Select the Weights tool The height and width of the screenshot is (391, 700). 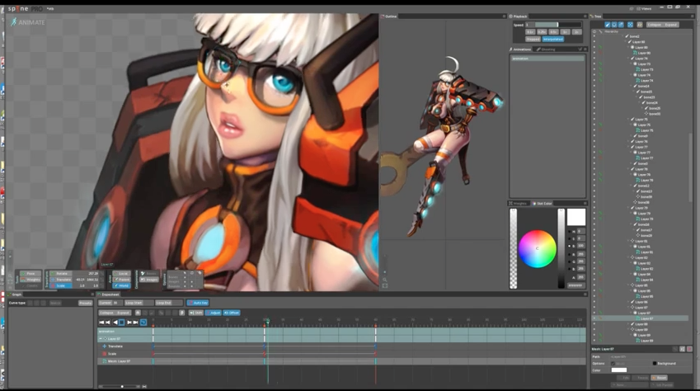pyautogui.click(x=31, y=280)
